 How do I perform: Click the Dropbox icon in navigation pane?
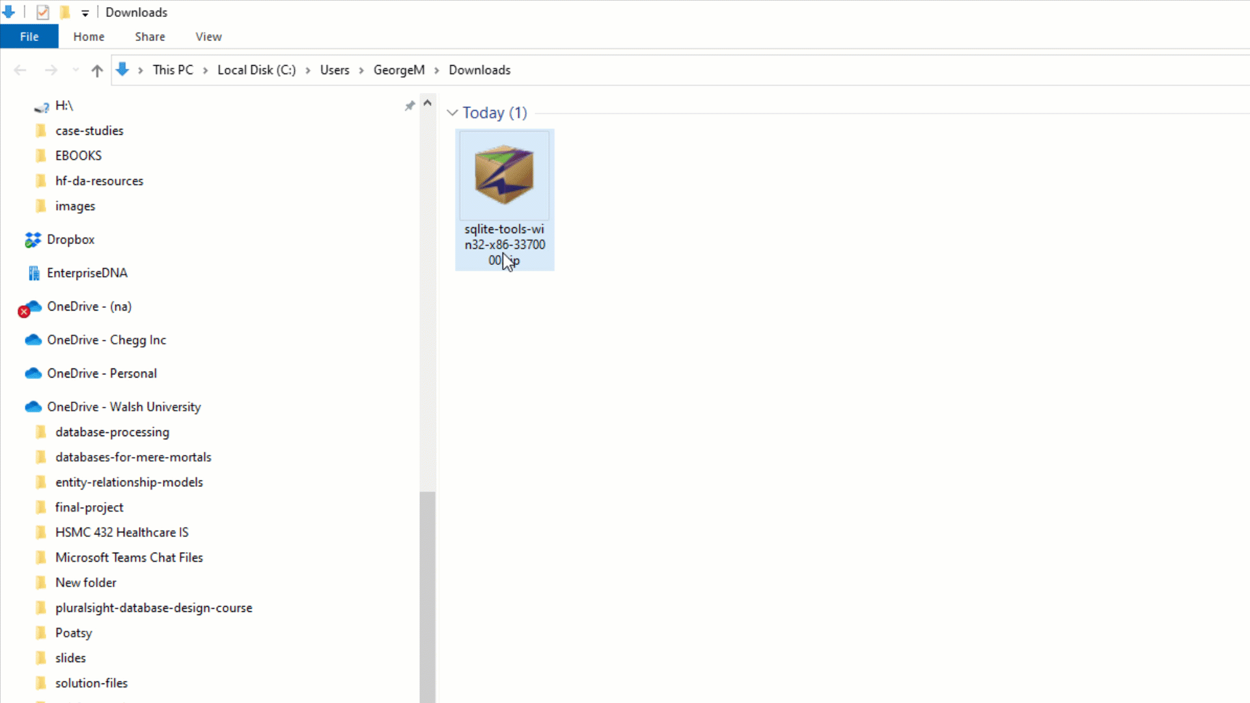pos(33,240)
